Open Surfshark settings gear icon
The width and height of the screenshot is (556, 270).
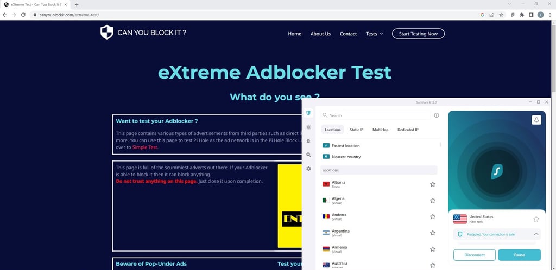coord(308,169)
